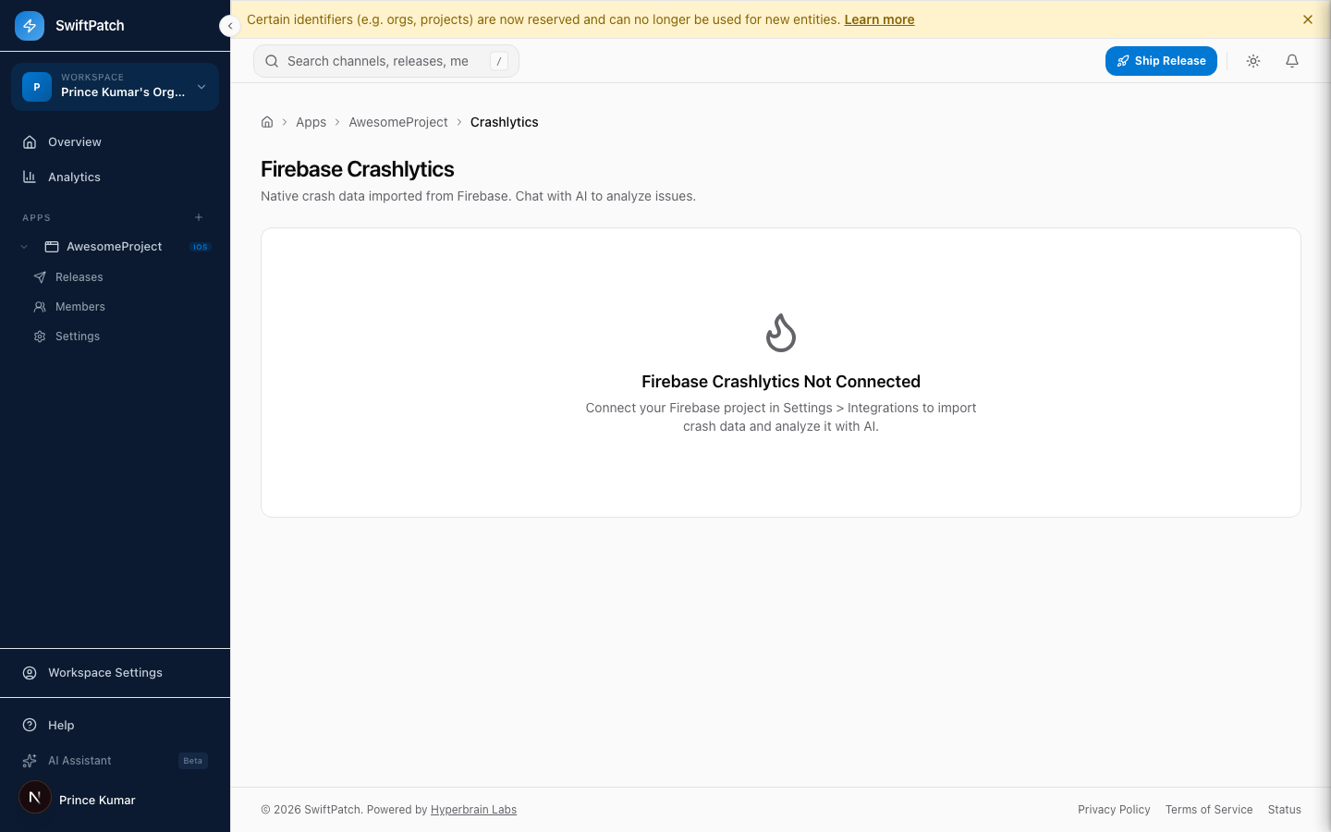
Task: Click the Help question mark icon
Action: point(31,725)
